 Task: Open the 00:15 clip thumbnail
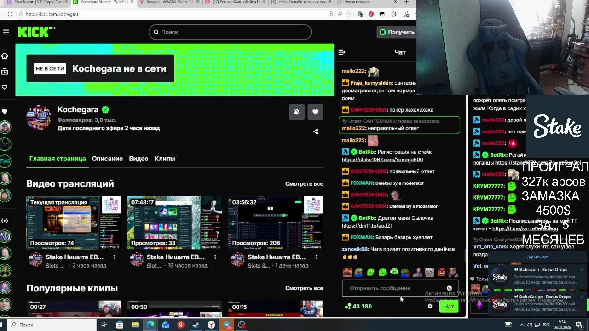pyautogui.click(x=276, y=309)
